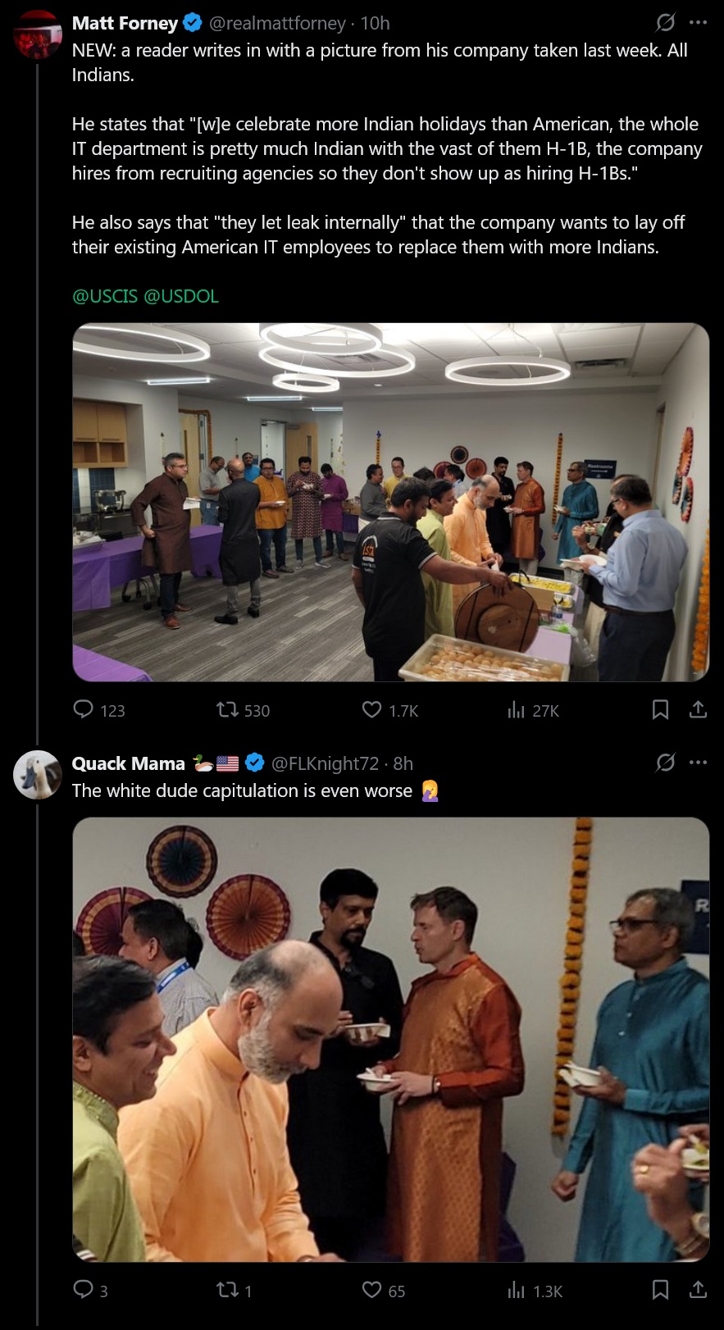Reply to Matt Forney's post
This screenshot has width=724, height=1330.
click(x=99, y=710)
